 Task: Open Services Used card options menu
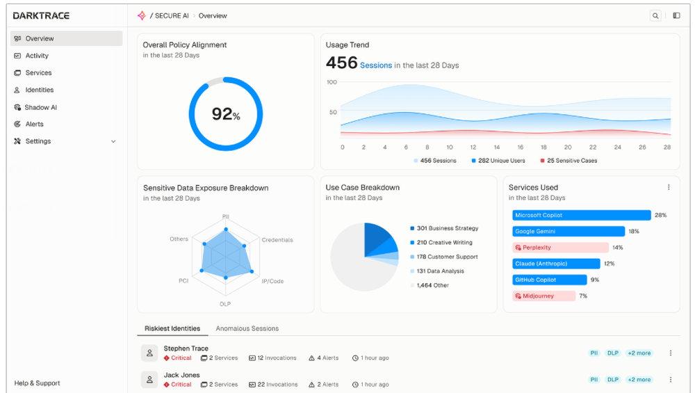669,187
